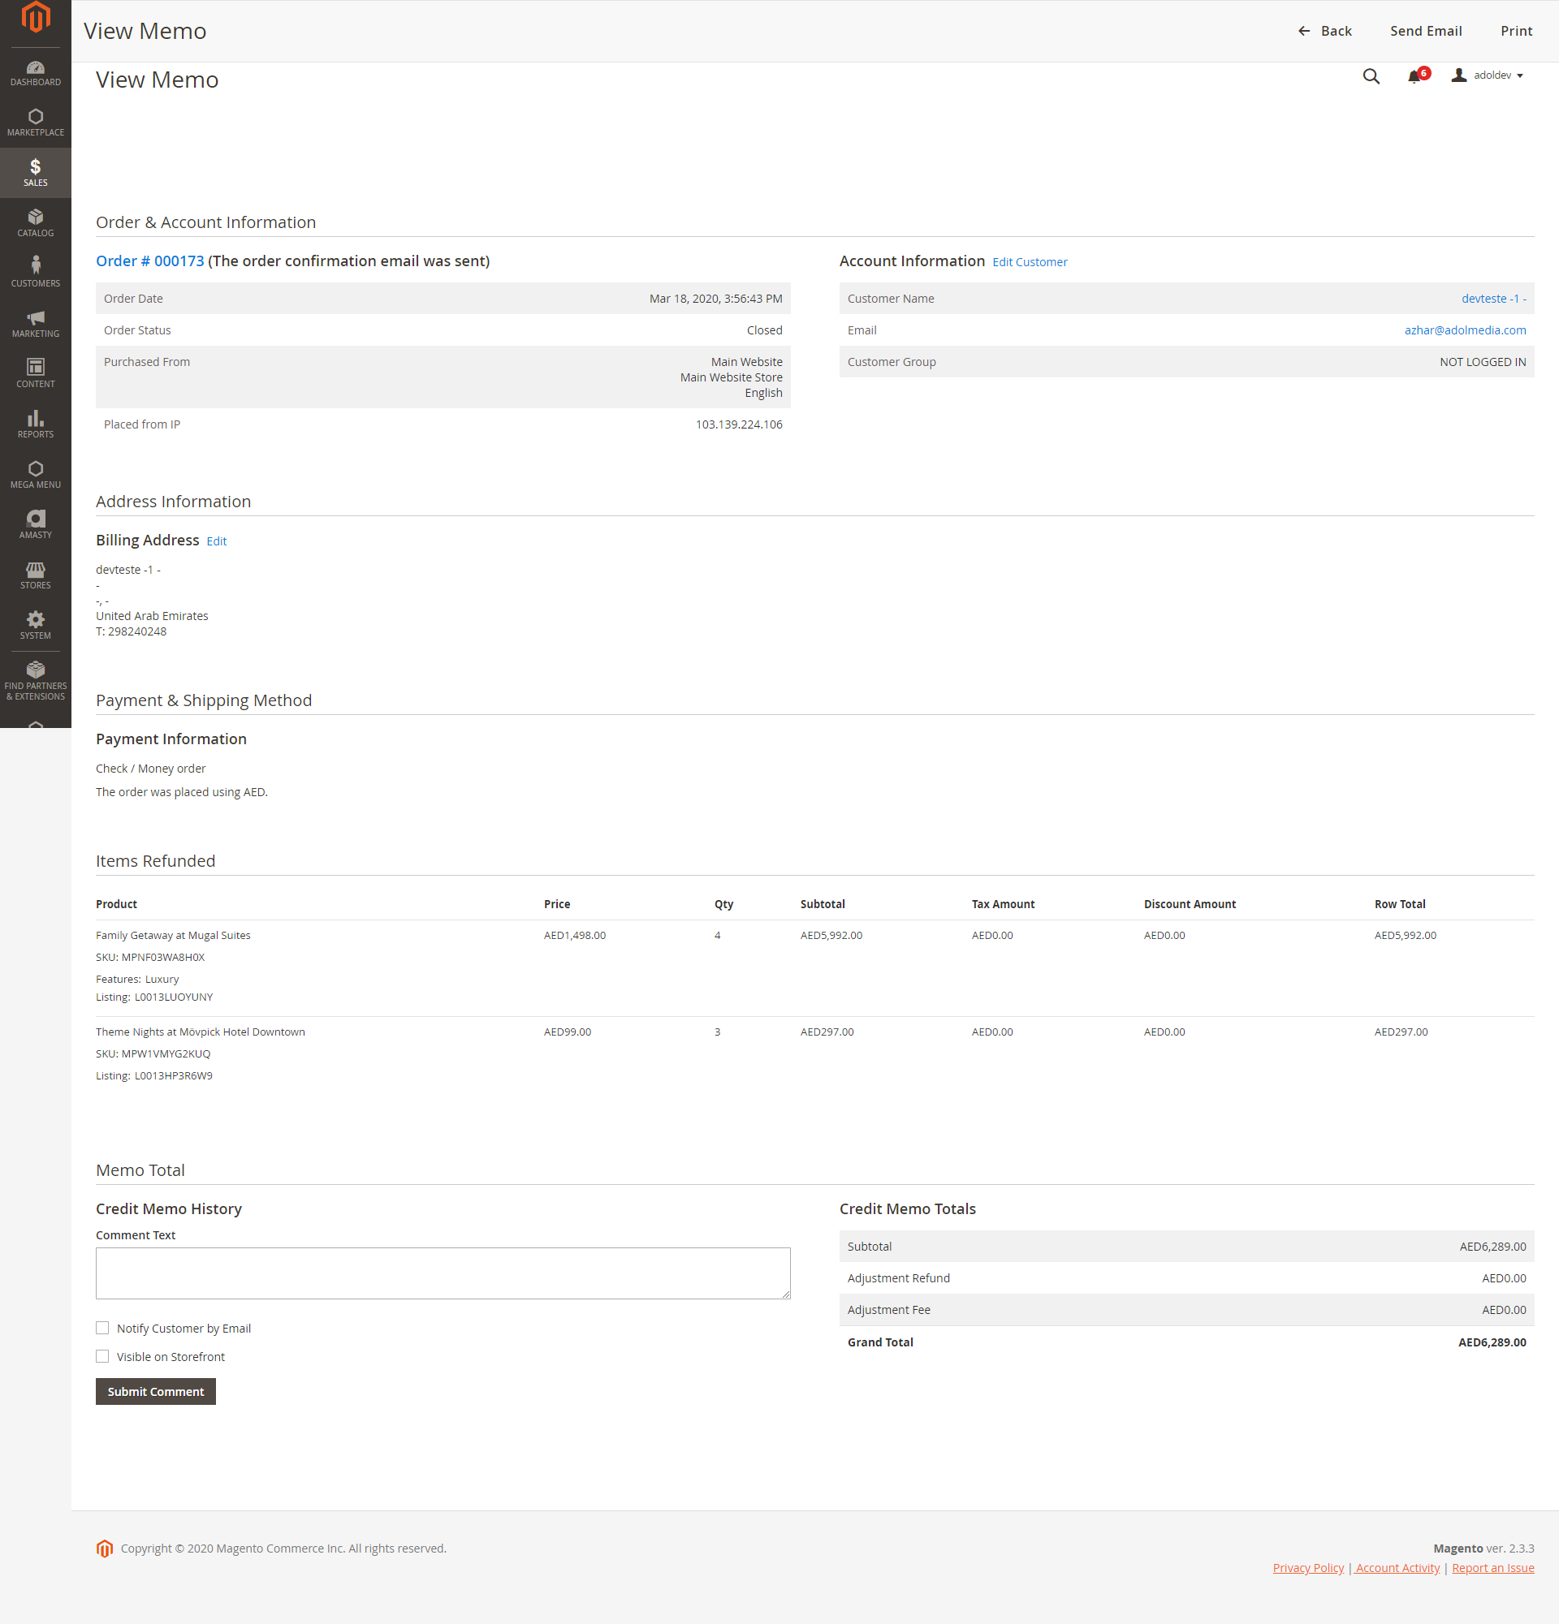This screenshot has height=1624, width=1559.
Task: Click the Row Total AED297.00 cell
Action: pos(1401,1032)
